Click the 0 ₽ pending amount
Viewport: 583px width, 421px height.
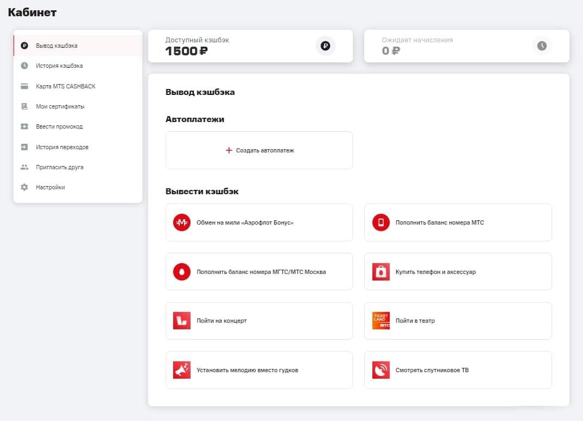pyautogui.click(x=391, y=51)
